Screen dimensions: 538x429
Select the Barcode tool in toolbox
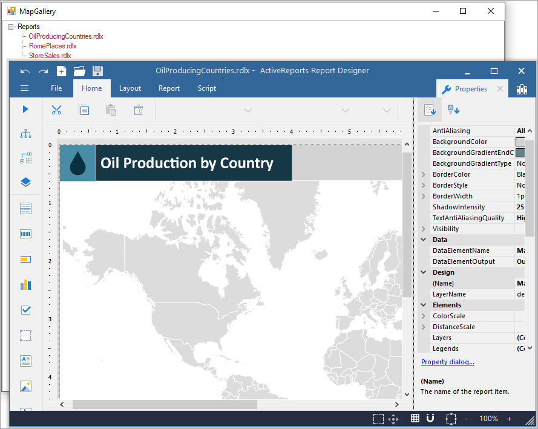tap(26, 234)
